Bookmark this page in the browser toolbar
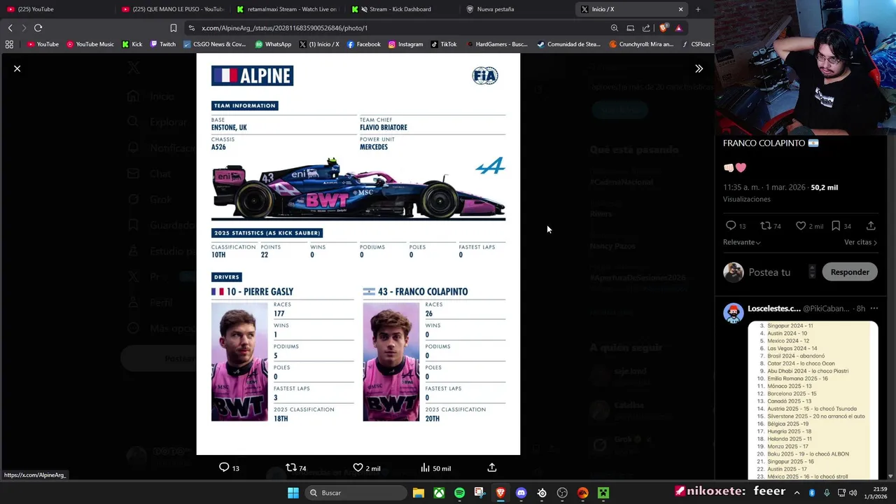Viewport: 896px width, 504px height. coord(174,28)
